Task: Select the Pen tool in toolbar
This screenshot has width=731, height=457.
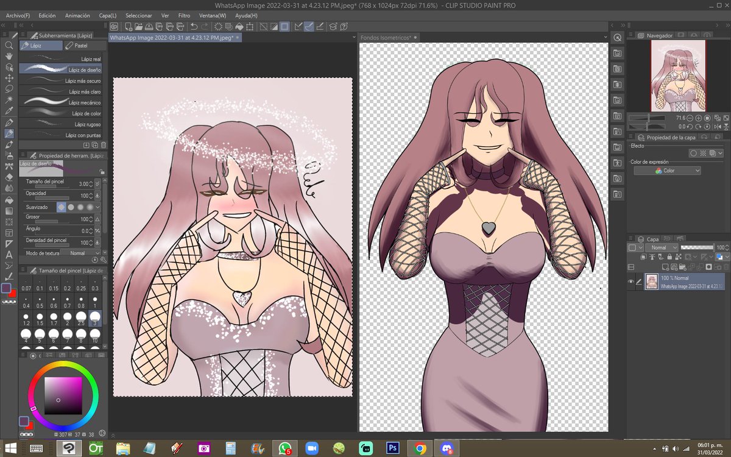Action: (9, 122)
